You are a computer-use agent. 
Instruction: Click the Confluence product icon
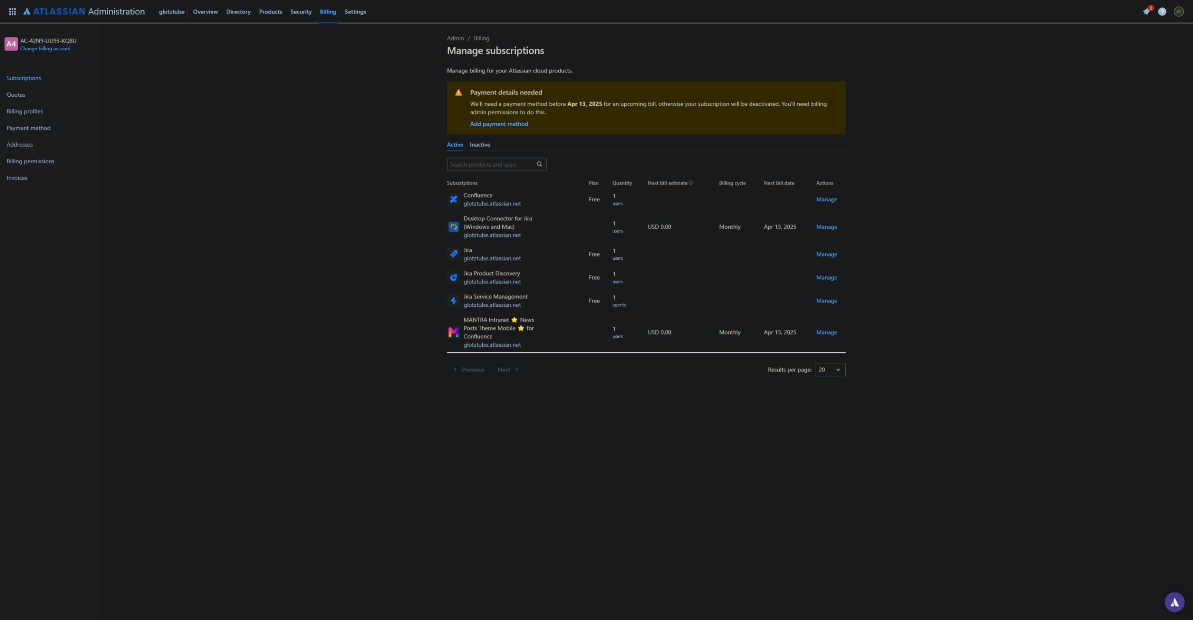(x=453, y=200)
